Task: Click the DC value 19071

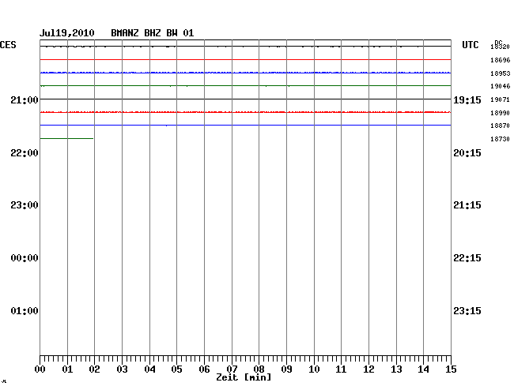Action: pos(501,99)
